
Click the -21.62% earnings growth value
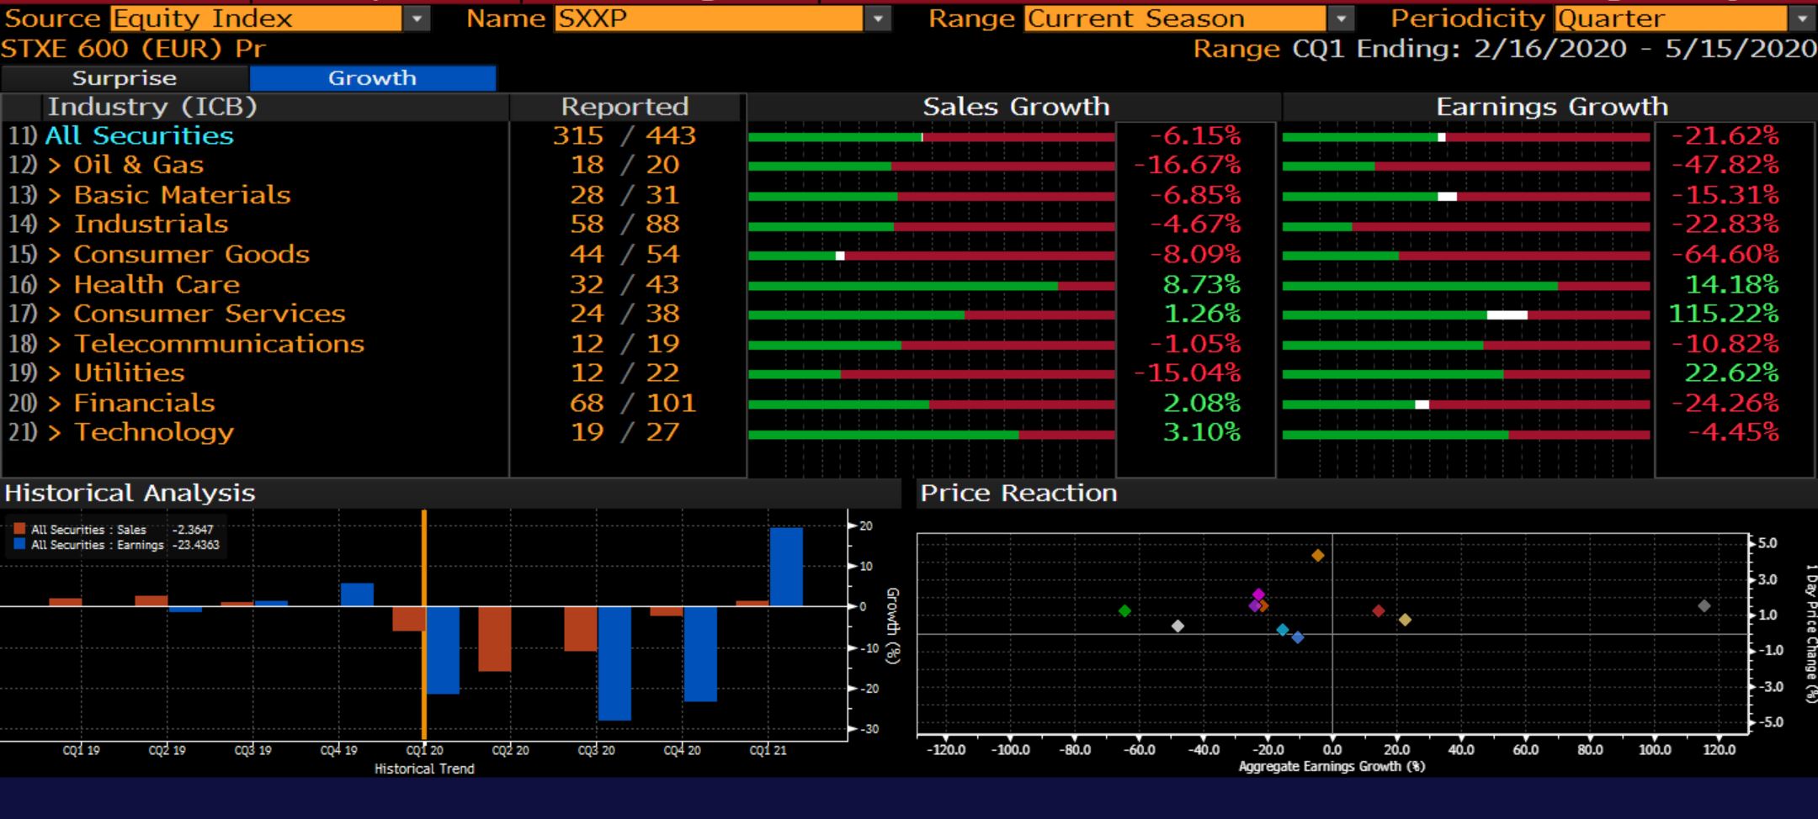(1725, 135)
